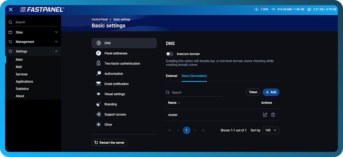This screenshot has width=343, height=157.
Task: Delete the cluster DNS entry
Action: [273, 115]
